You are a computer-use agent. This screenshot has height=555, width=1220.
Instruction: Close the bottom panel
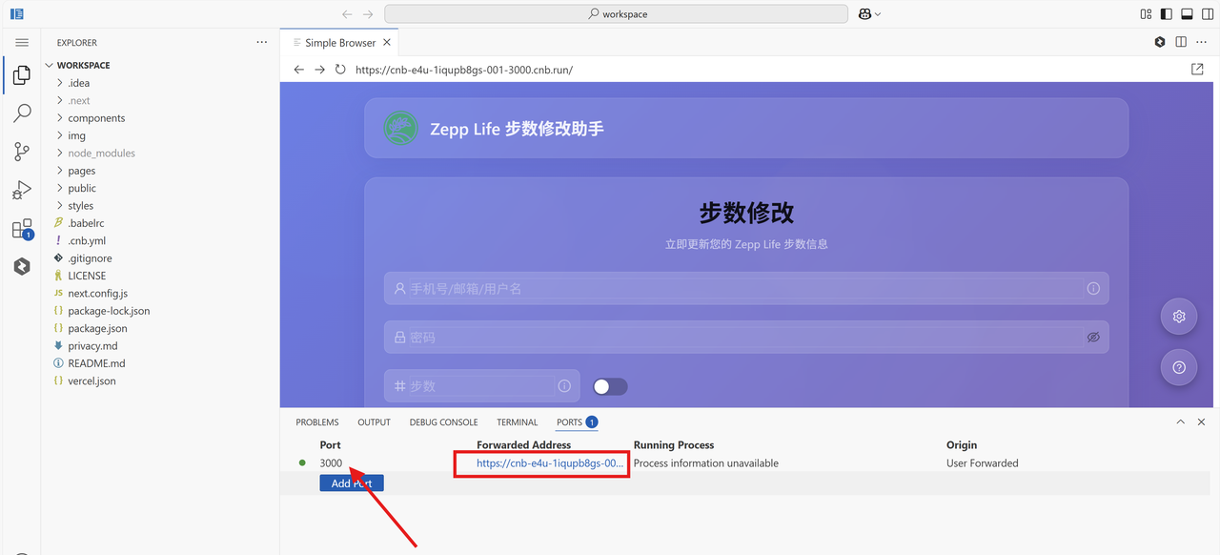1201,421
